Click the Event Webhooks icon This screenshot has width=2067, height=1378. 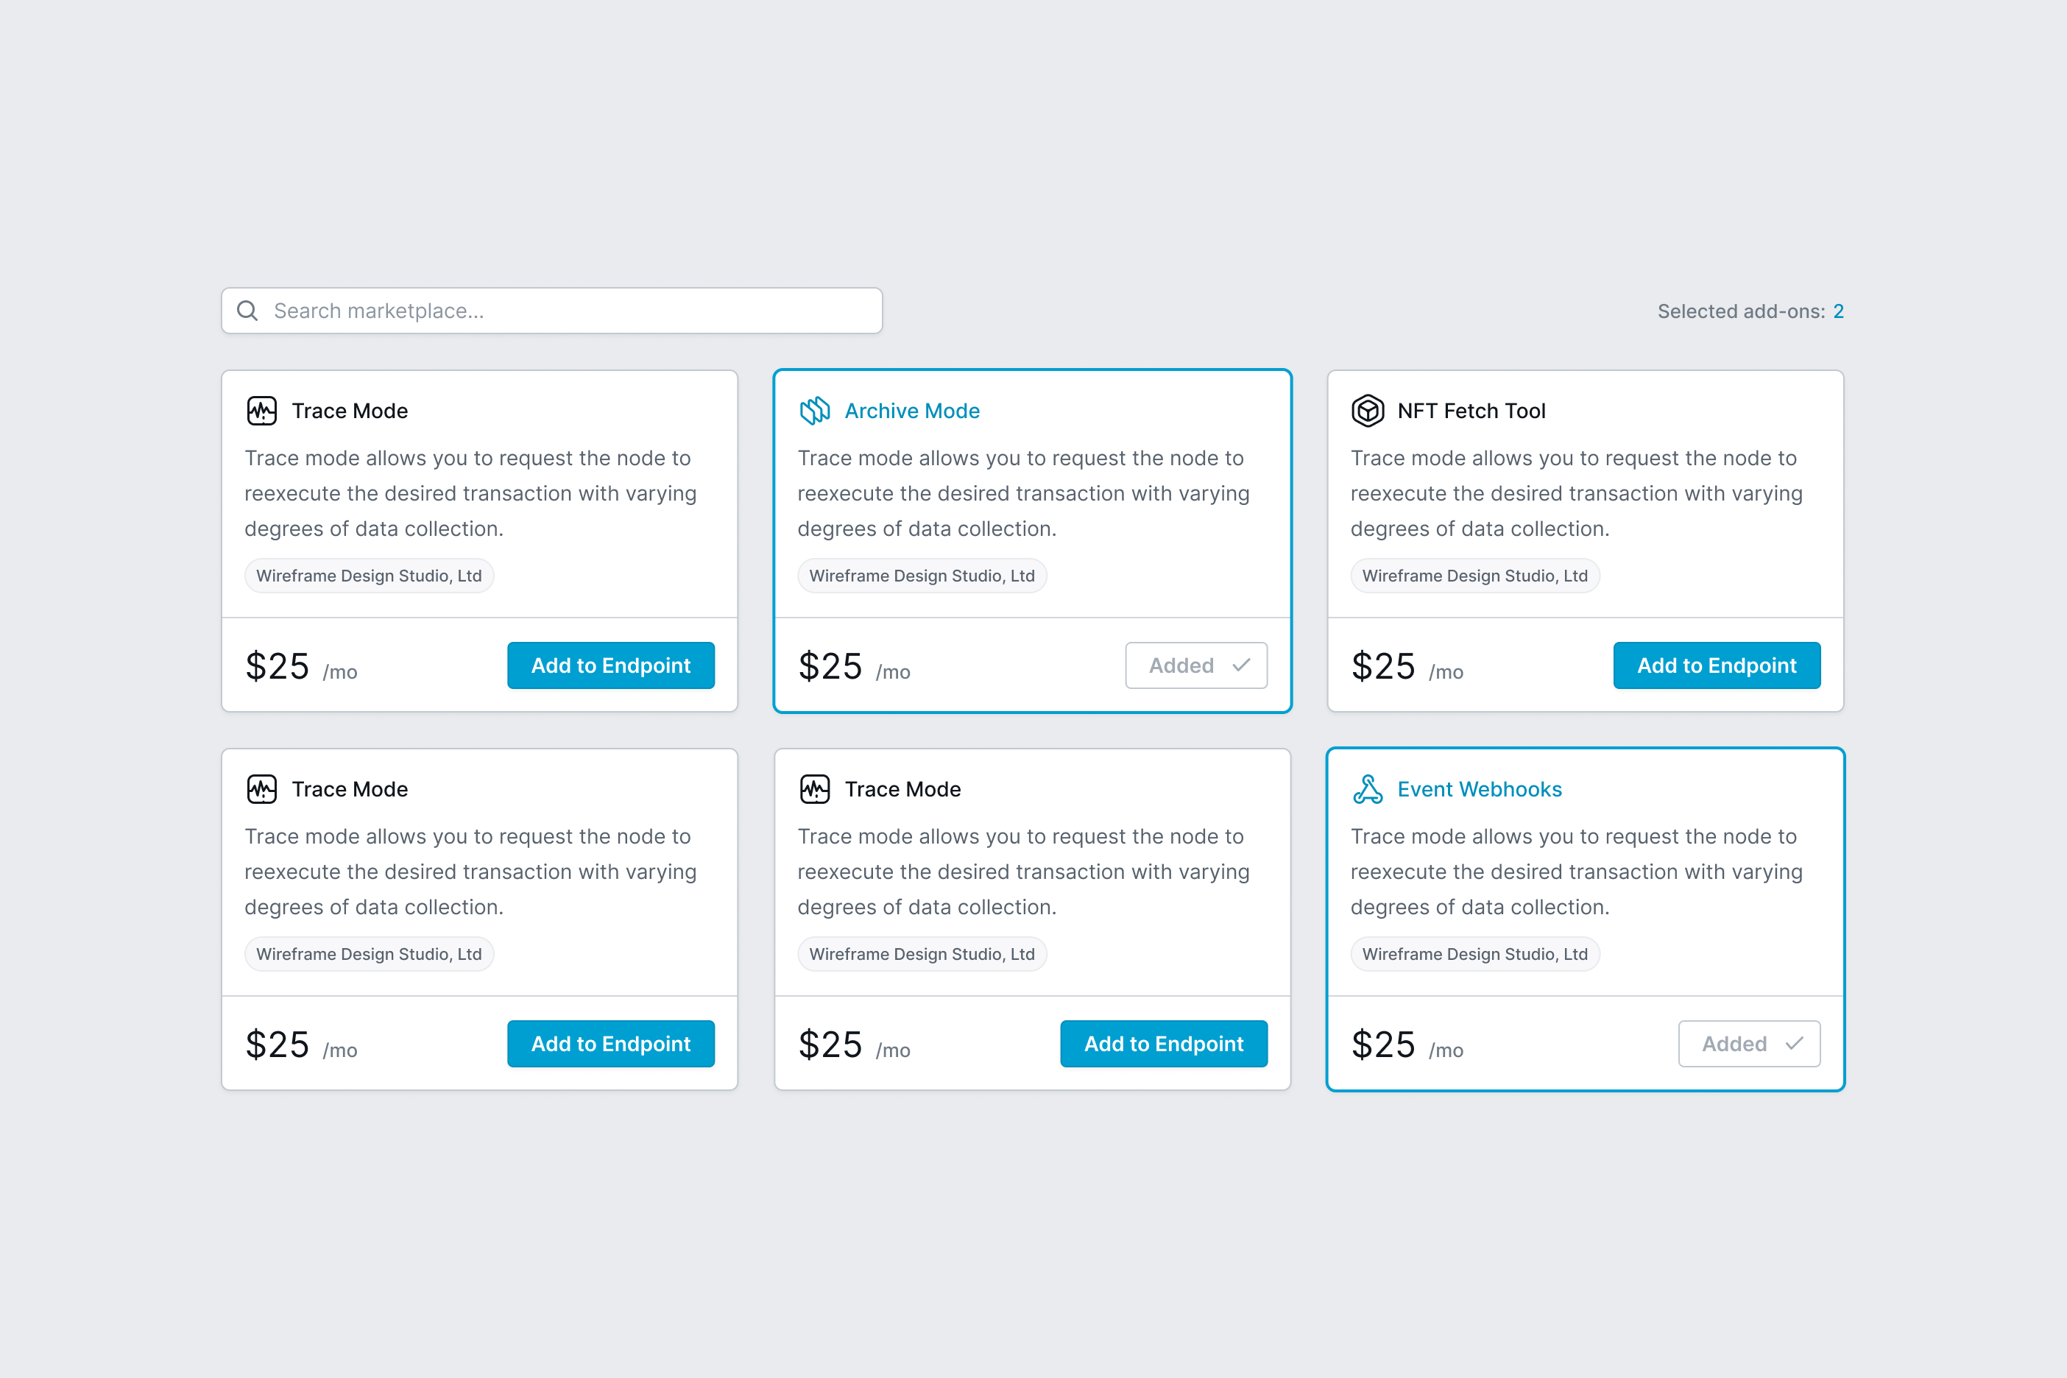pyautogui.click(x=1368, y=789)
